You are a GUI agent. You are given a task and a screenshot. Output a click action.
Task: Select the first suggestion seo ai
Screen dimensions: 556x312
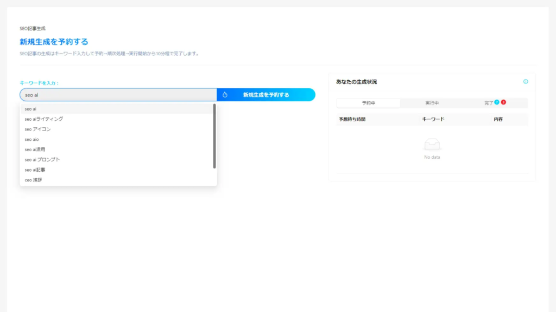pos(117,109)
